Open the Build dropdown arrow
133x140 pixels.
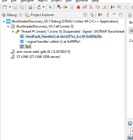(x=43, y=7)
